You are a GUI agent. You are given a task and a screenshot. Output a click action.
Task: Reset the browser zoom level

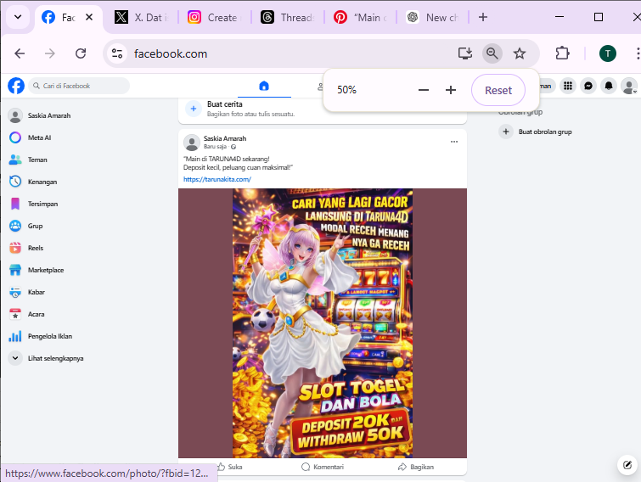click(x=498, y=90)
